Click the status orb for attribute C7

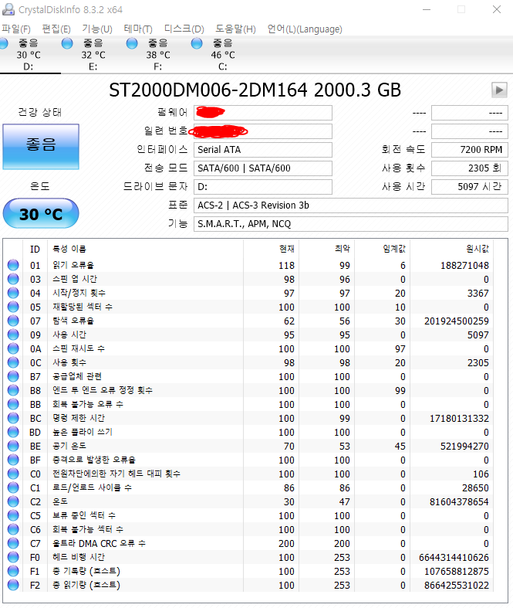coord(13,543)
